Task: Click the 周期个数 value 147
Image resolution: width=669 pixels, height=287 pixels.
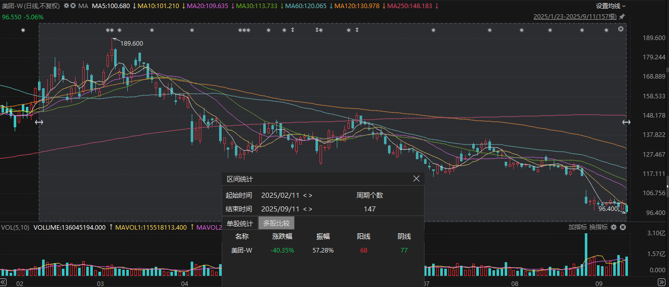Action: click(370, 209)
